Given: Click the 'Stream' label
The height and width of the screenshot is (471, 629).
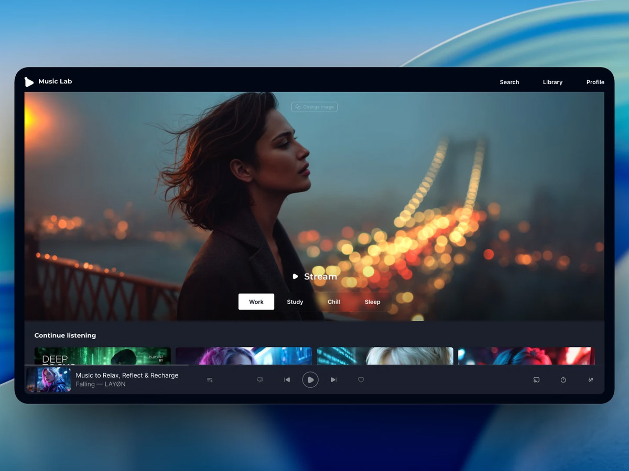Looking at the screenshot, I should (321, 276).
